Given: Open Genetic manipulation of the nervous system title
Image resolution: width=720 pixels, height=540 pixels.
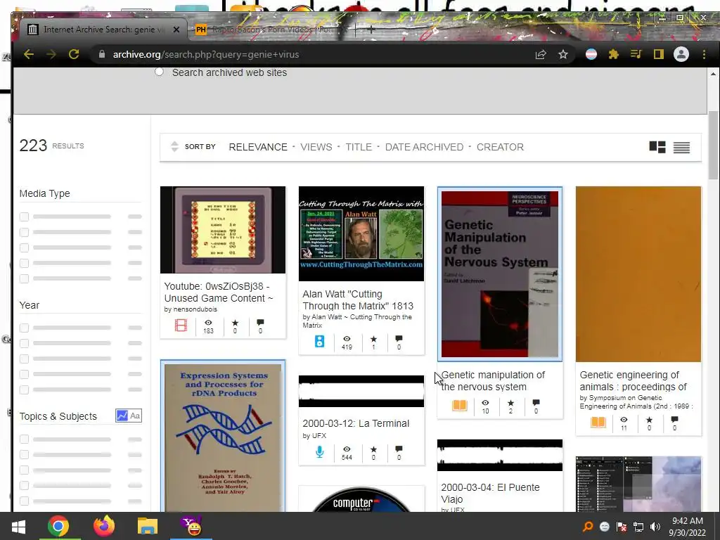Looking at the screenshot, I should pos(493,380).
